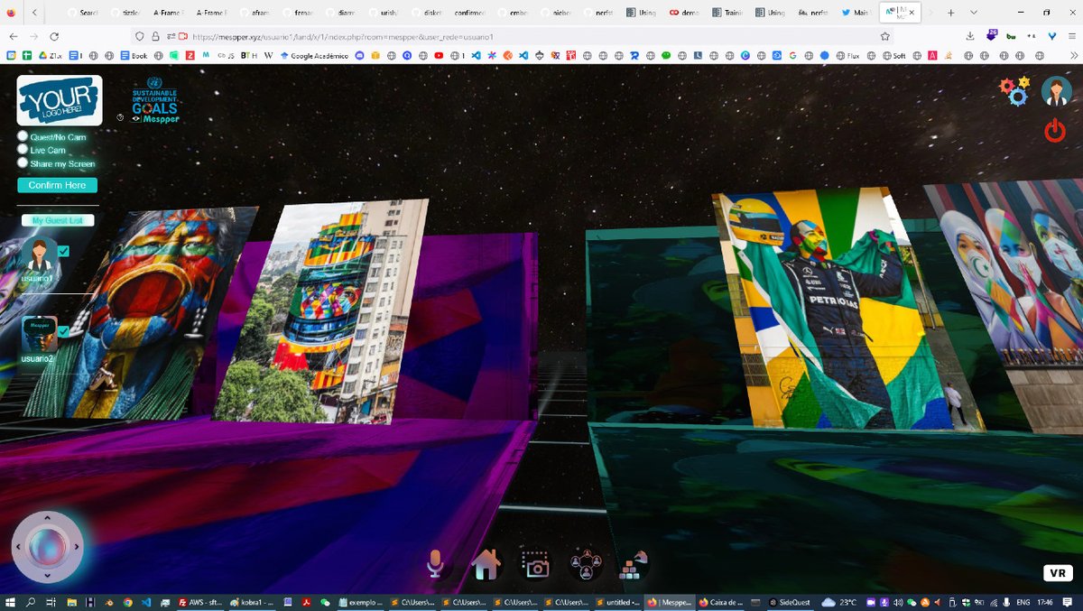Open settings via the colorful gears icon

pos(1014,91)
